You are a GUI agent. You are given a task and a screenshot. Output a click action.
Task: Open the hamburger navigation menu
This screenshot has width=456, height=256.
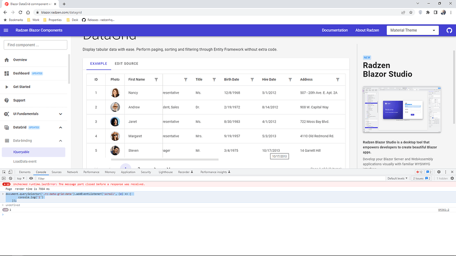tap(6, 30)
